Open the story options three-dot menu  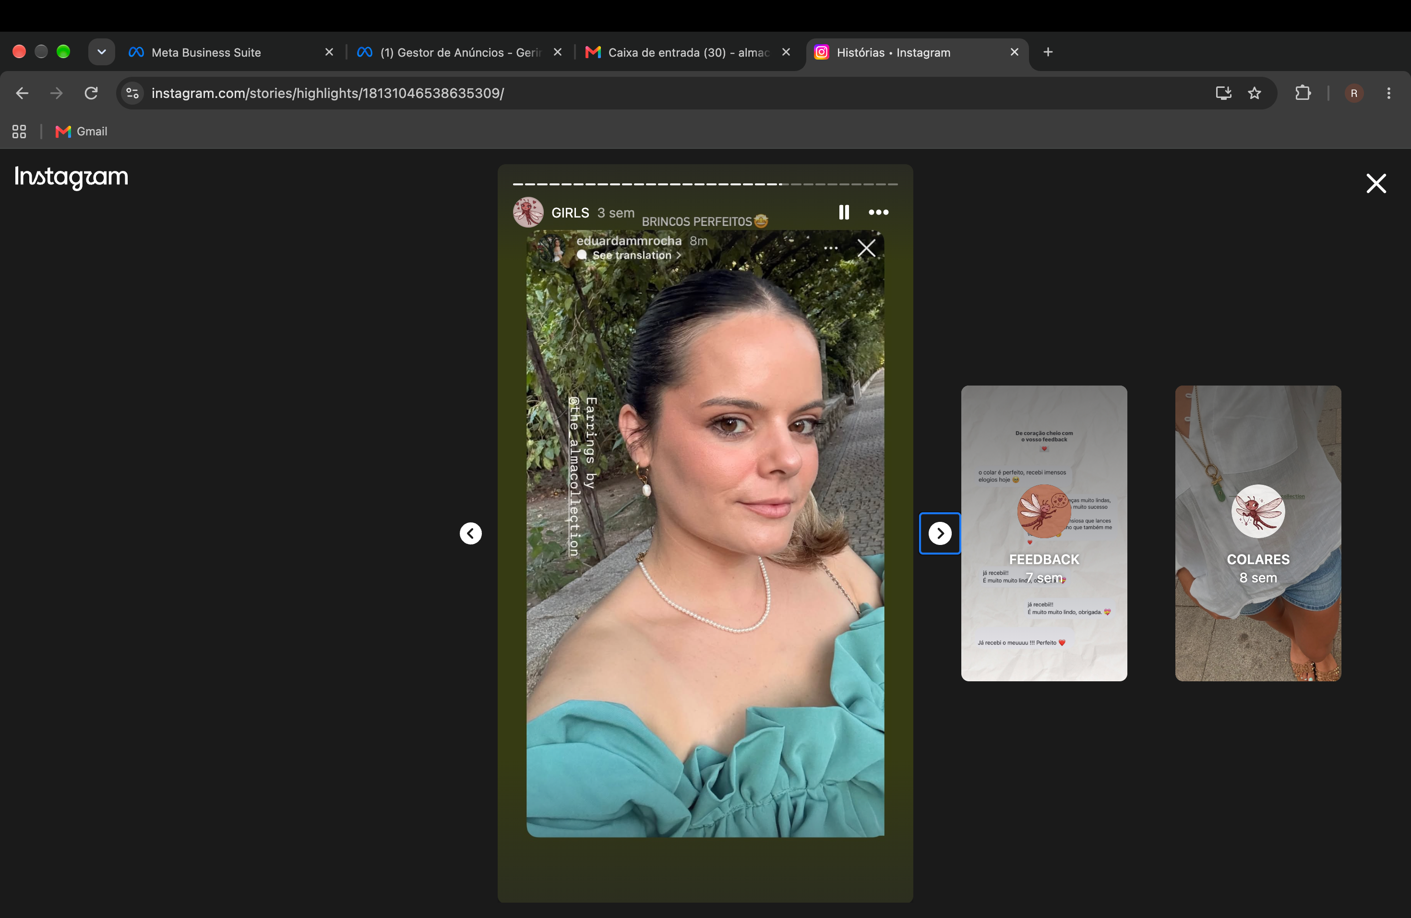(x=878, y=212)
